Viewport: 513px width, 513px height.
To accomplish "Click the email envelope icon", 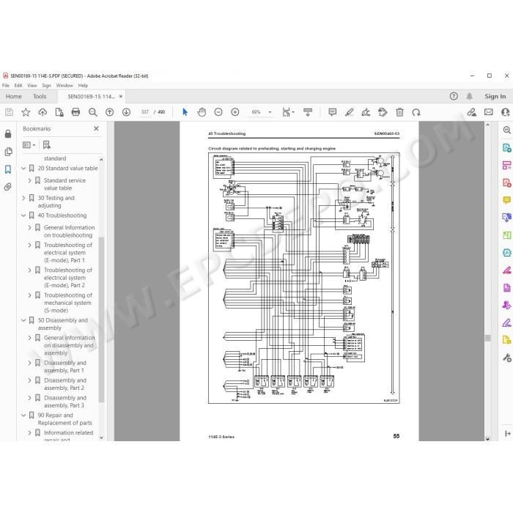I will 489,112.
